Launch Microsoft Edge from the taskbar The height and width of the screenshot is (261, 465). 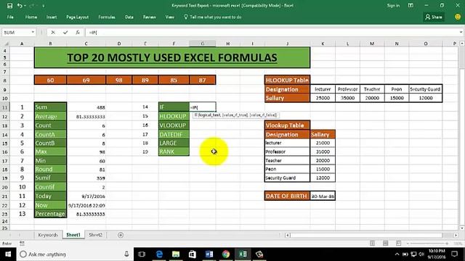point(159,254)
